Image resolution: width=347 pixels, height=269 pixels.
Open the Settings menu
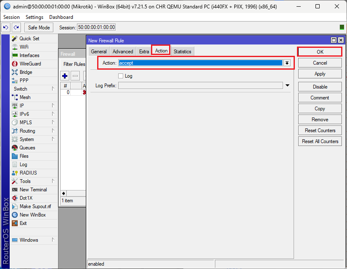pos(34,17)
